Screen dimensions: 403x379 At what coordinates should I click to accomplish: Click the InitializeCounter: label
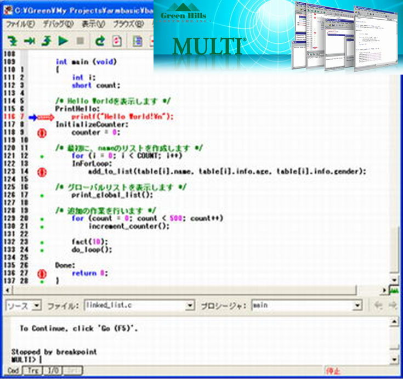(x=92, y=125)
